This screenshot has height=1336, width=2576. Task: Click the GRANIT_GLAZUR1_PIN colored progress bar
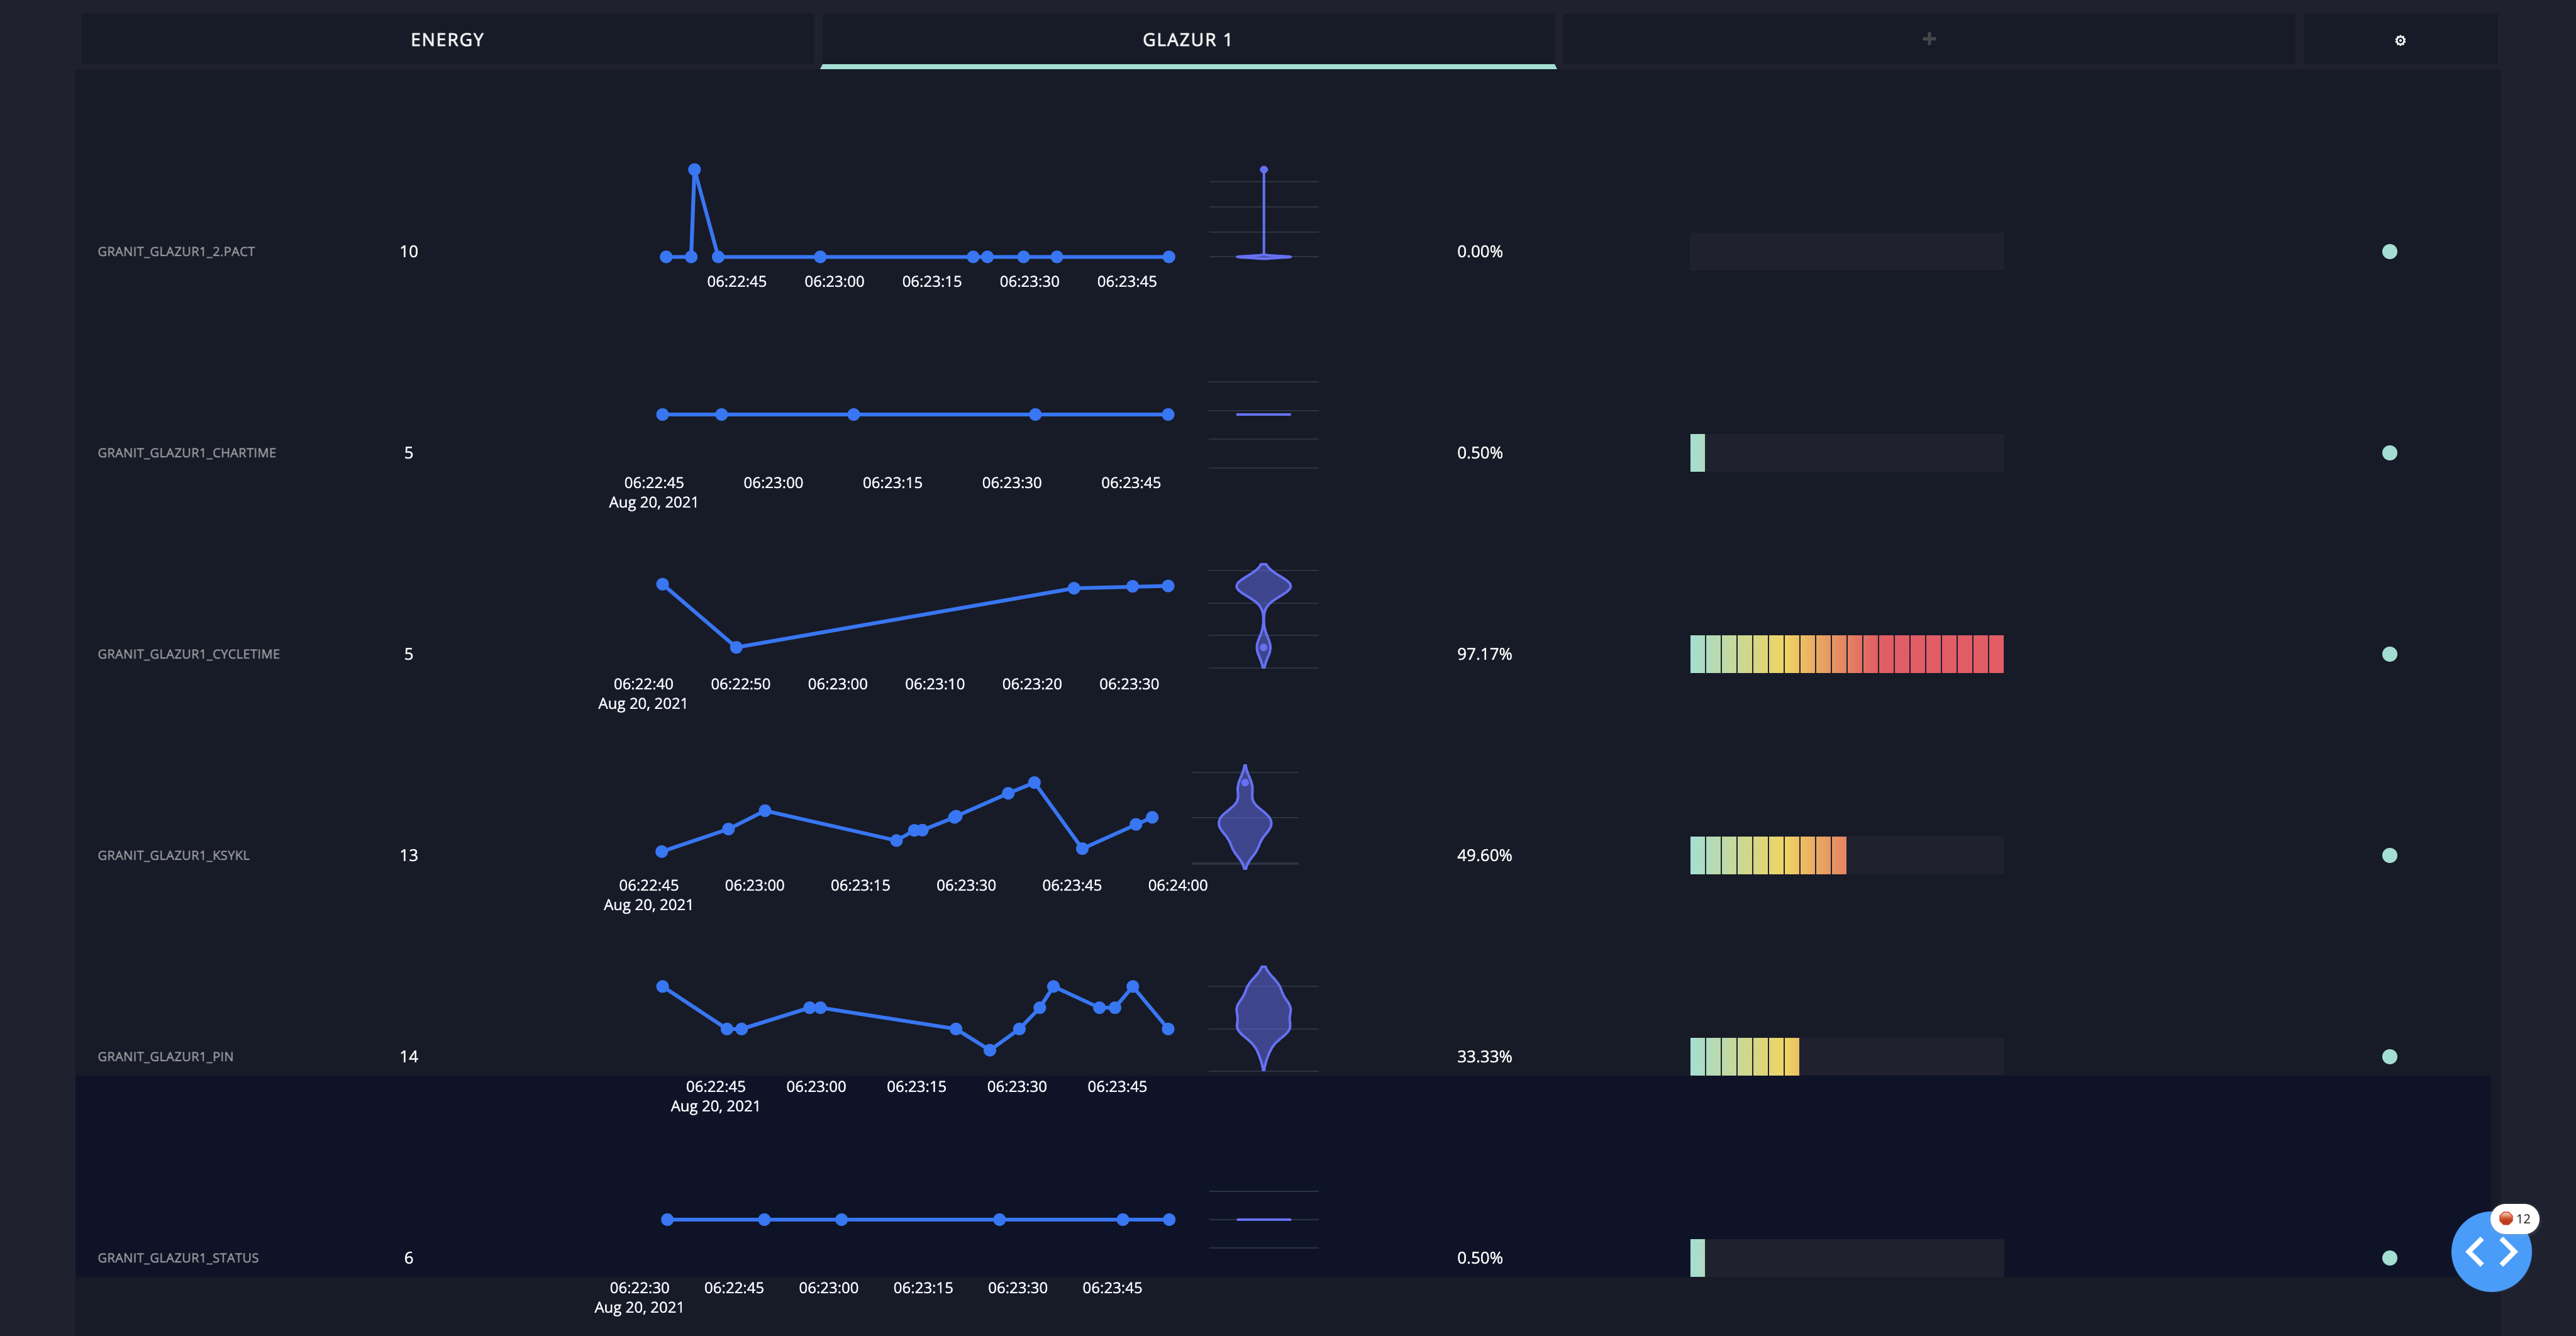(x=1846, y=1056)
